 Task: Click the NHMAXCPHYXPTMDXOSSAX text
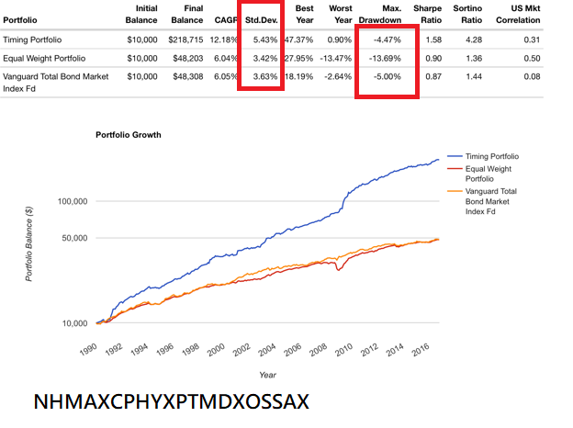(172, 401)
